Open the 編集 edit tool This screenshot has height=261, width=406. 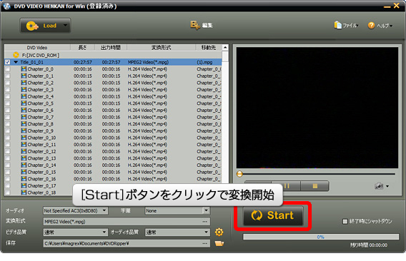click(202, 26)
